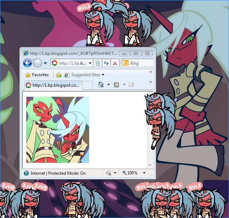Click the Bing logo icon
The height and width of the screenshot is (218, 229).
[126, 63]
